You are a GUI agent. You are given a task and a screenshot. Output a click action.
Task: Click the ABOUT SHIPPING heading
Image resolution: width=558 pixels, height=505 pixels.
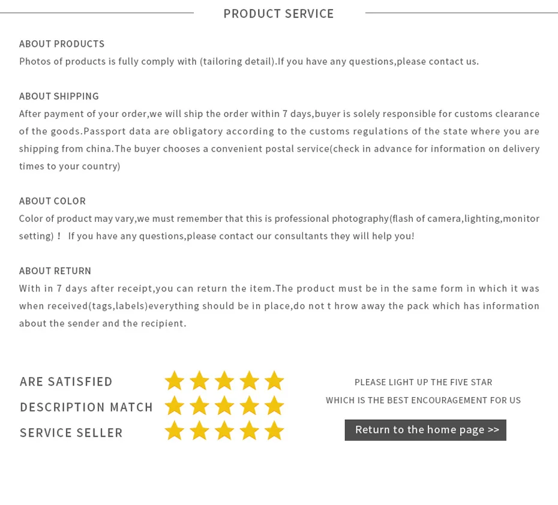click(x=59, y=96)
